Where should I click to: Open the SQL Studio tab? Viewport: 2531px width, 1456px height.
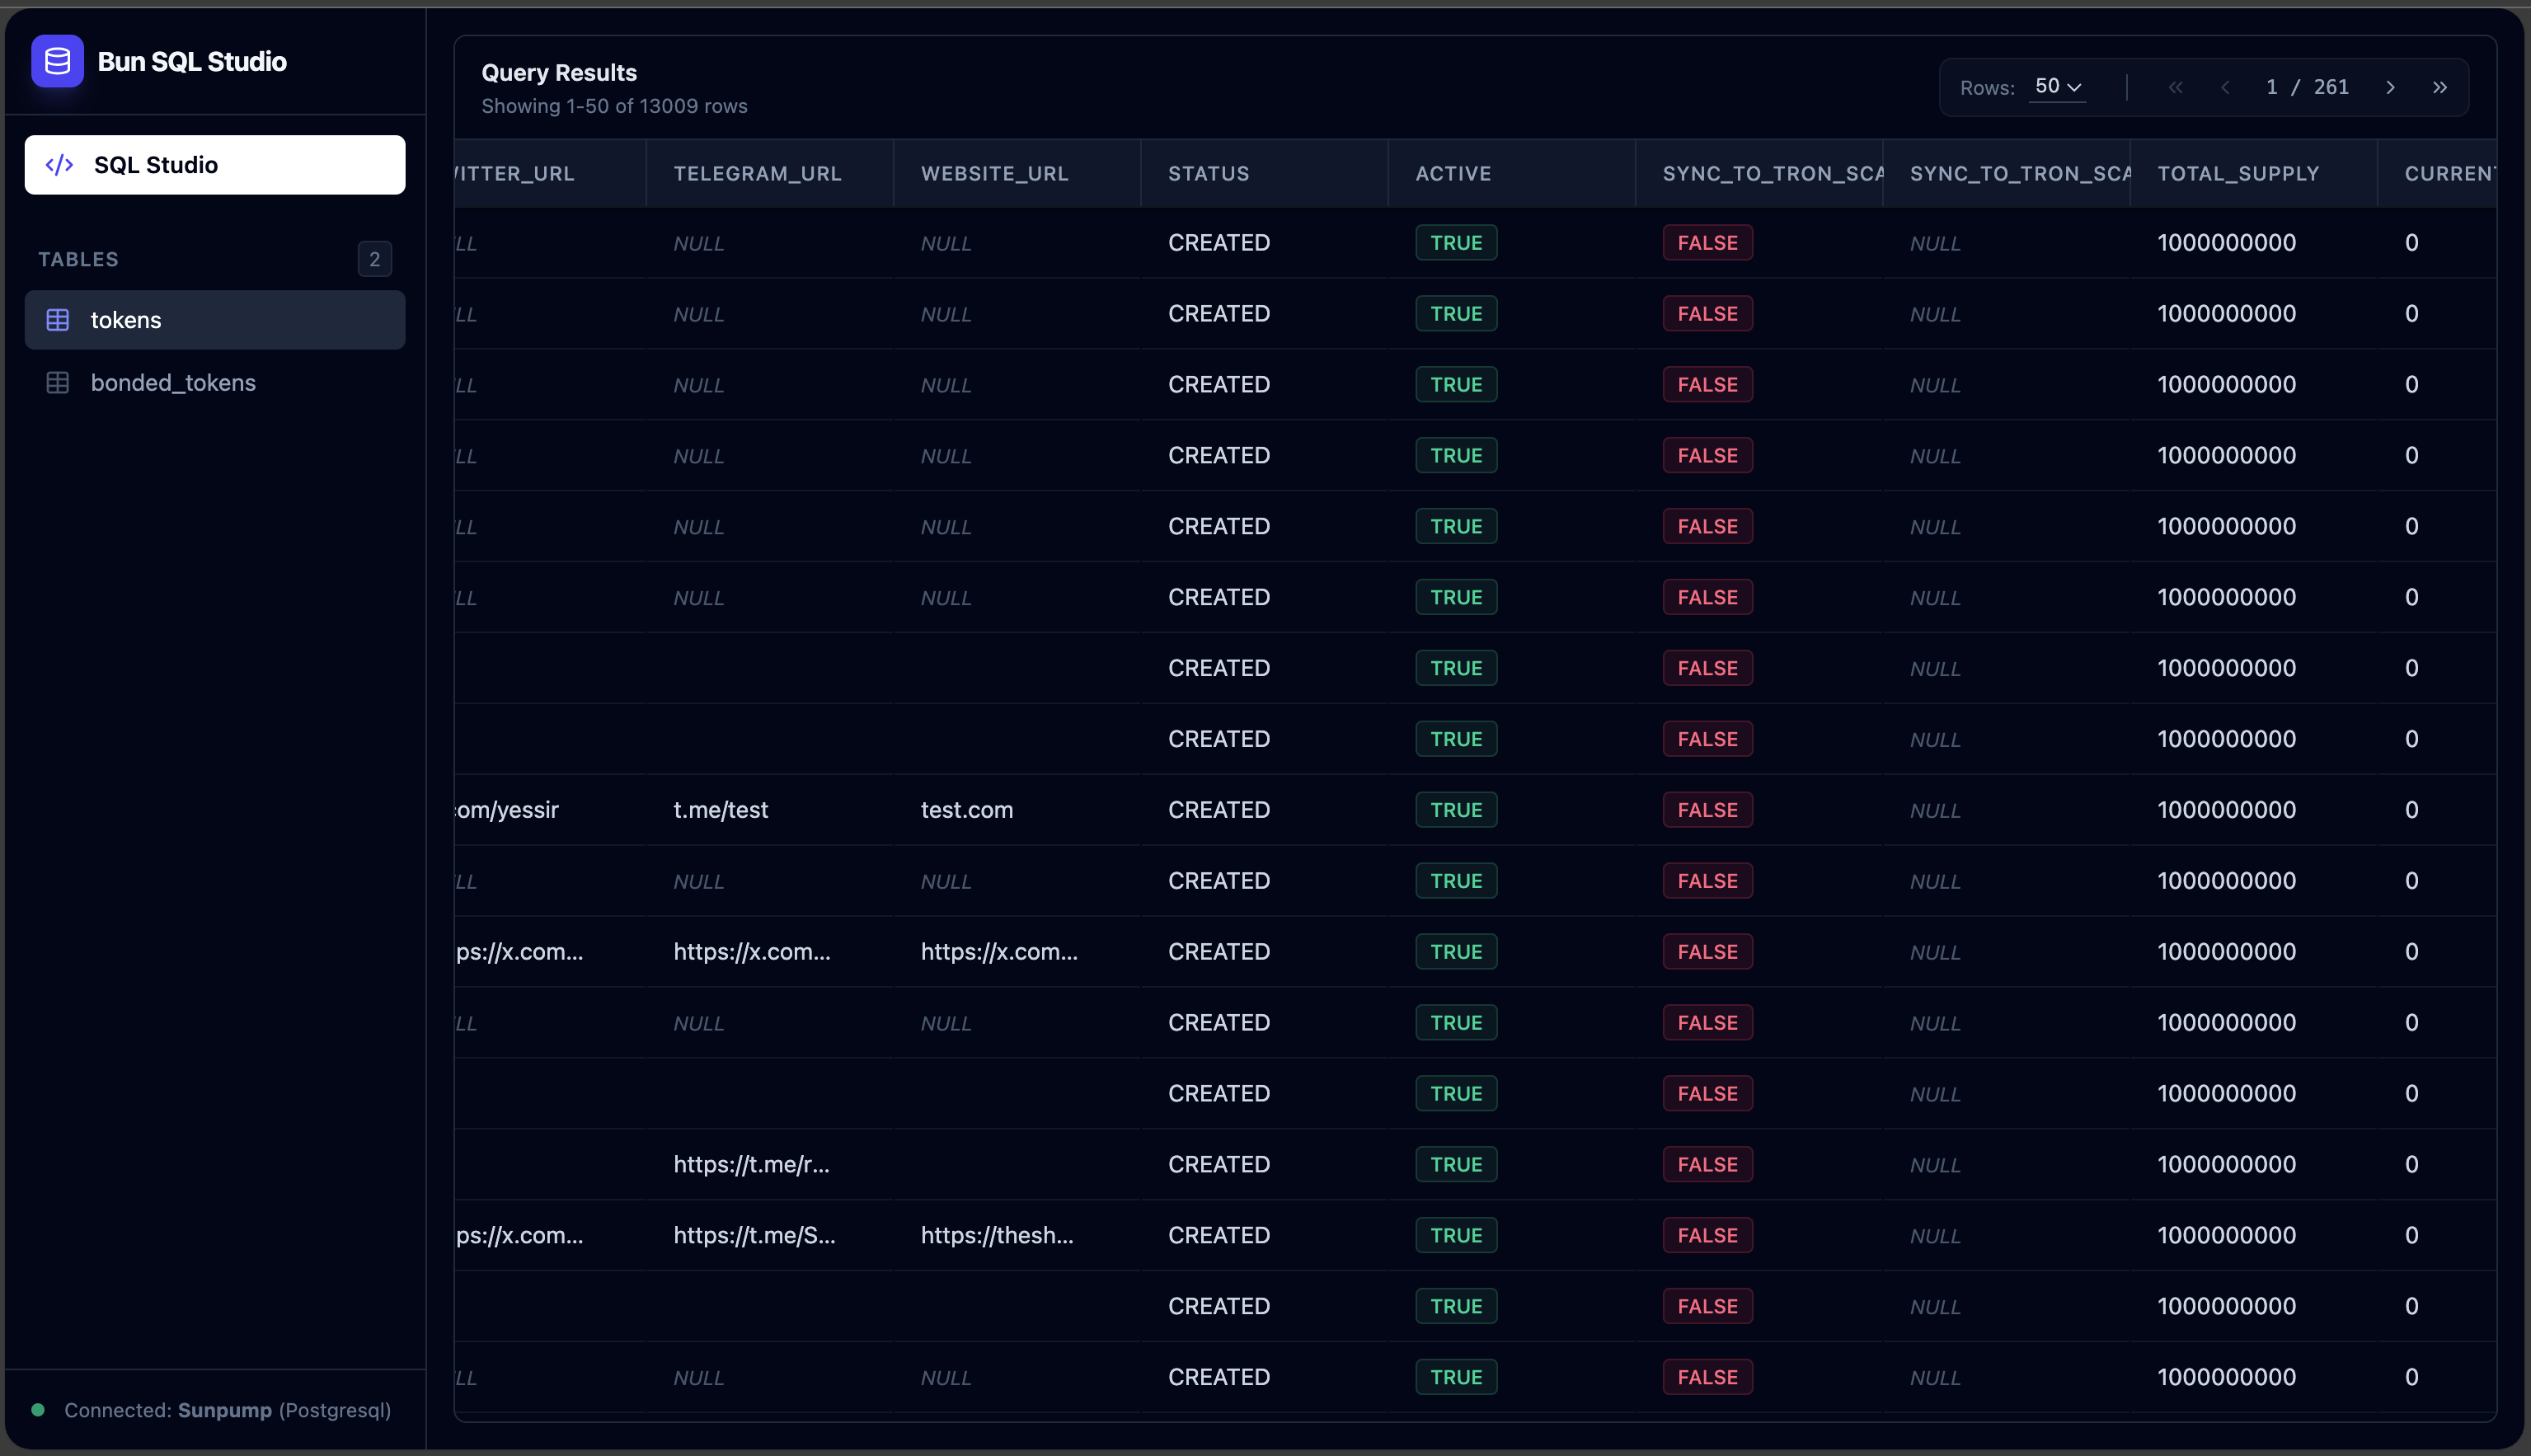pyautogui.click(x=215, y=165)
